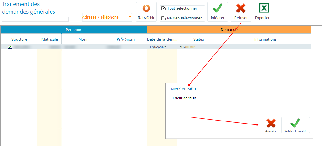The width and height of the screenshot is (322, 146).
Task: Click the orange Rafraîchir refresh icon
Action: click(146, 8)
